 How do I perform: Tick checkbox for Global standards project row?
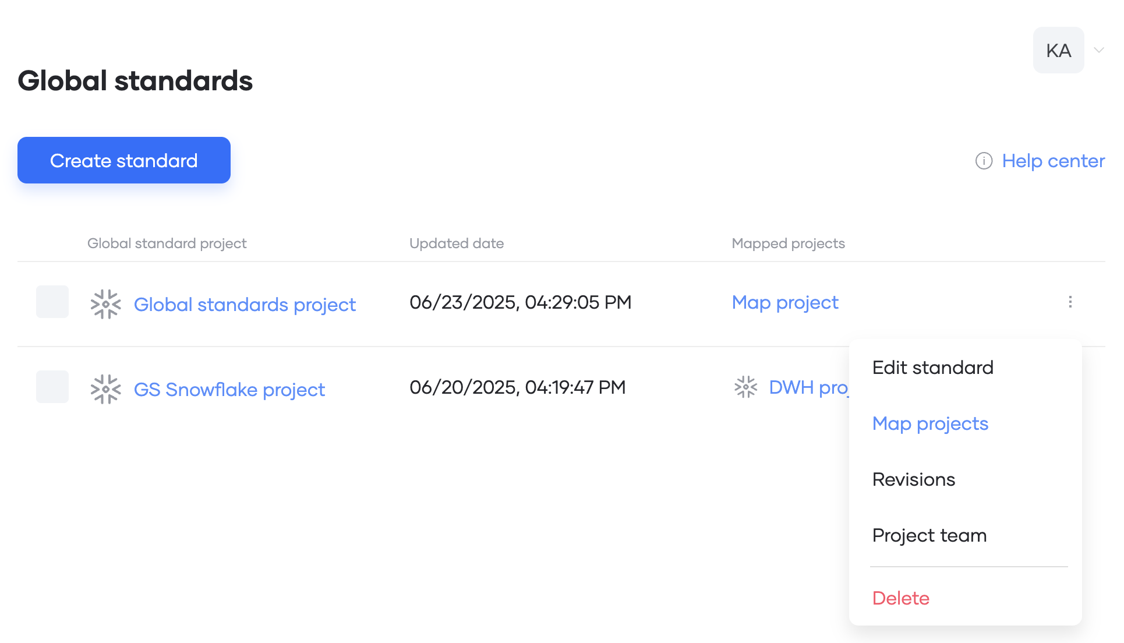click(52, 302)
